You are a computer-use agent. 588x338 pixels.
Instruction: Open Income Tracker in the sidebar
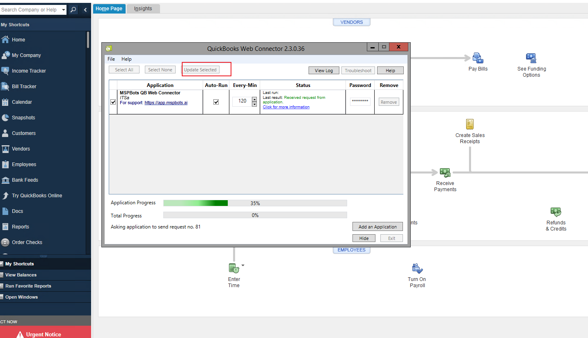click(29, 71)
